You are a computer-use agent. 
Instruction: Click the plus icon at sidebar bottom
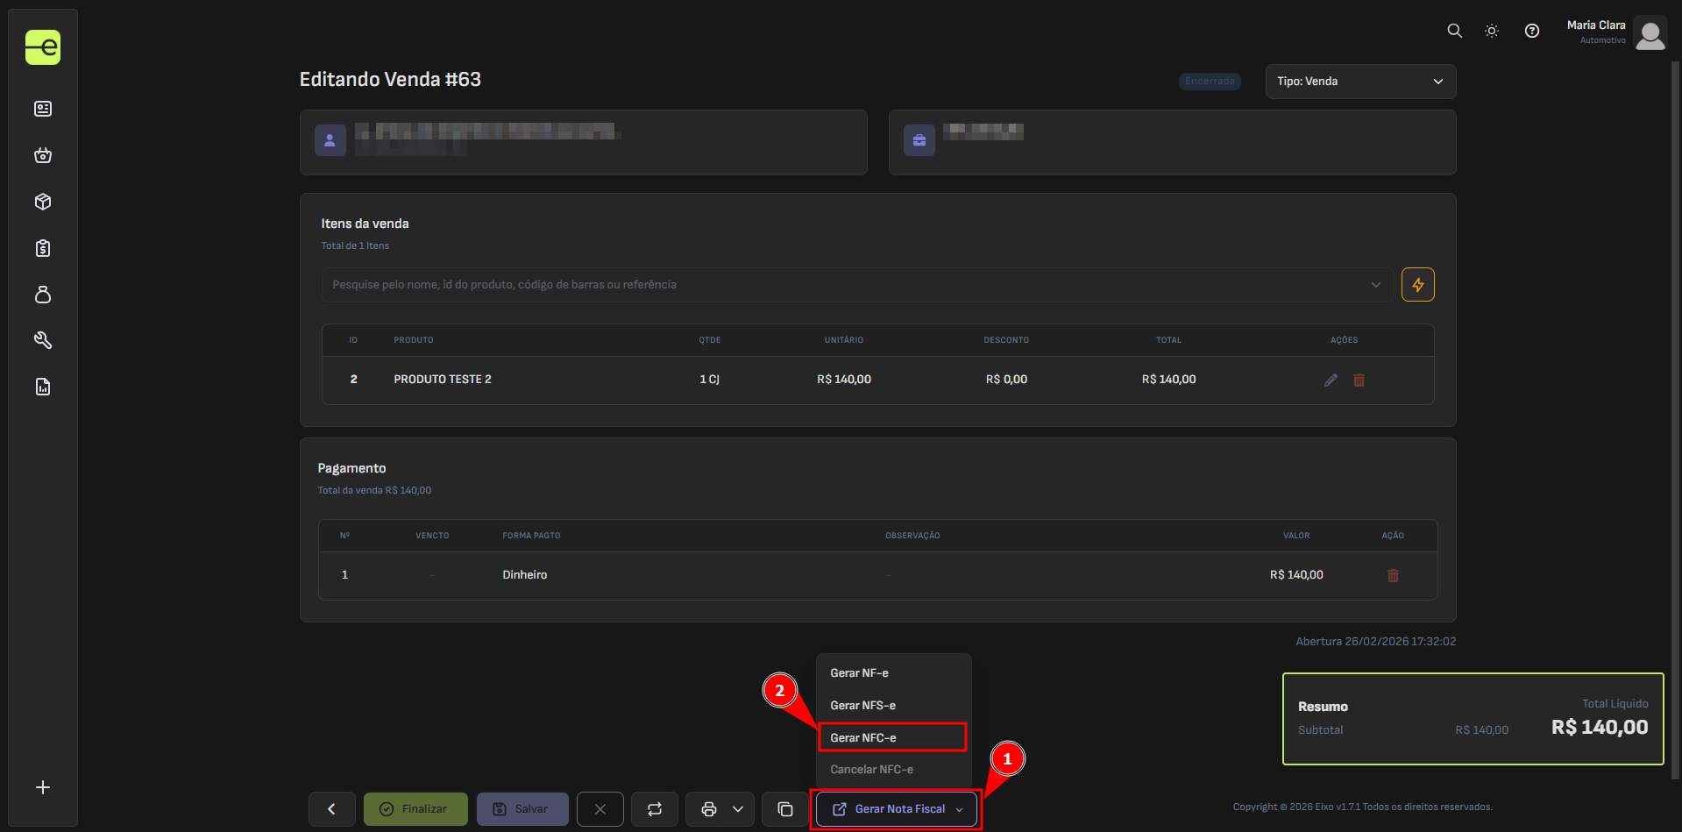click(x=43, y=787)
